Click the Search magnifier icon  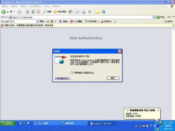pos(45,12)
